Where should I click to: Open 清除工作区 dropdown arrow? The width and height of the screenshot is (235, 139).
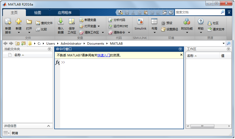pos(103,33)
